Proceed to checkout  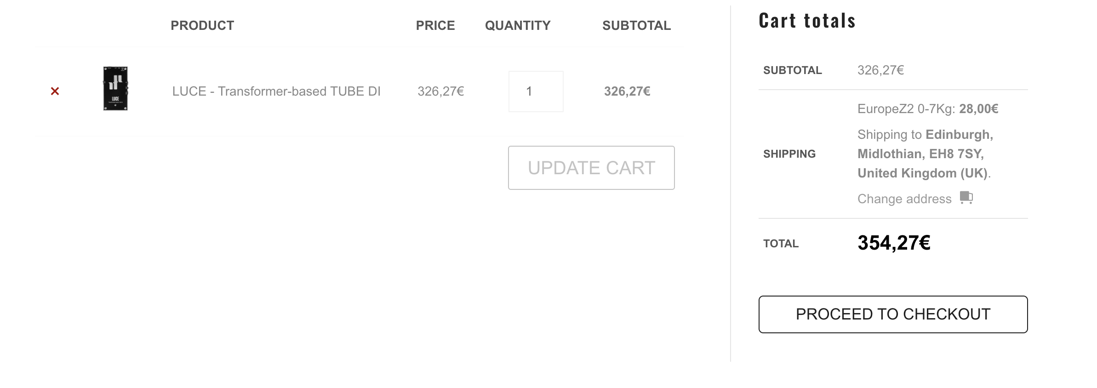893,314
